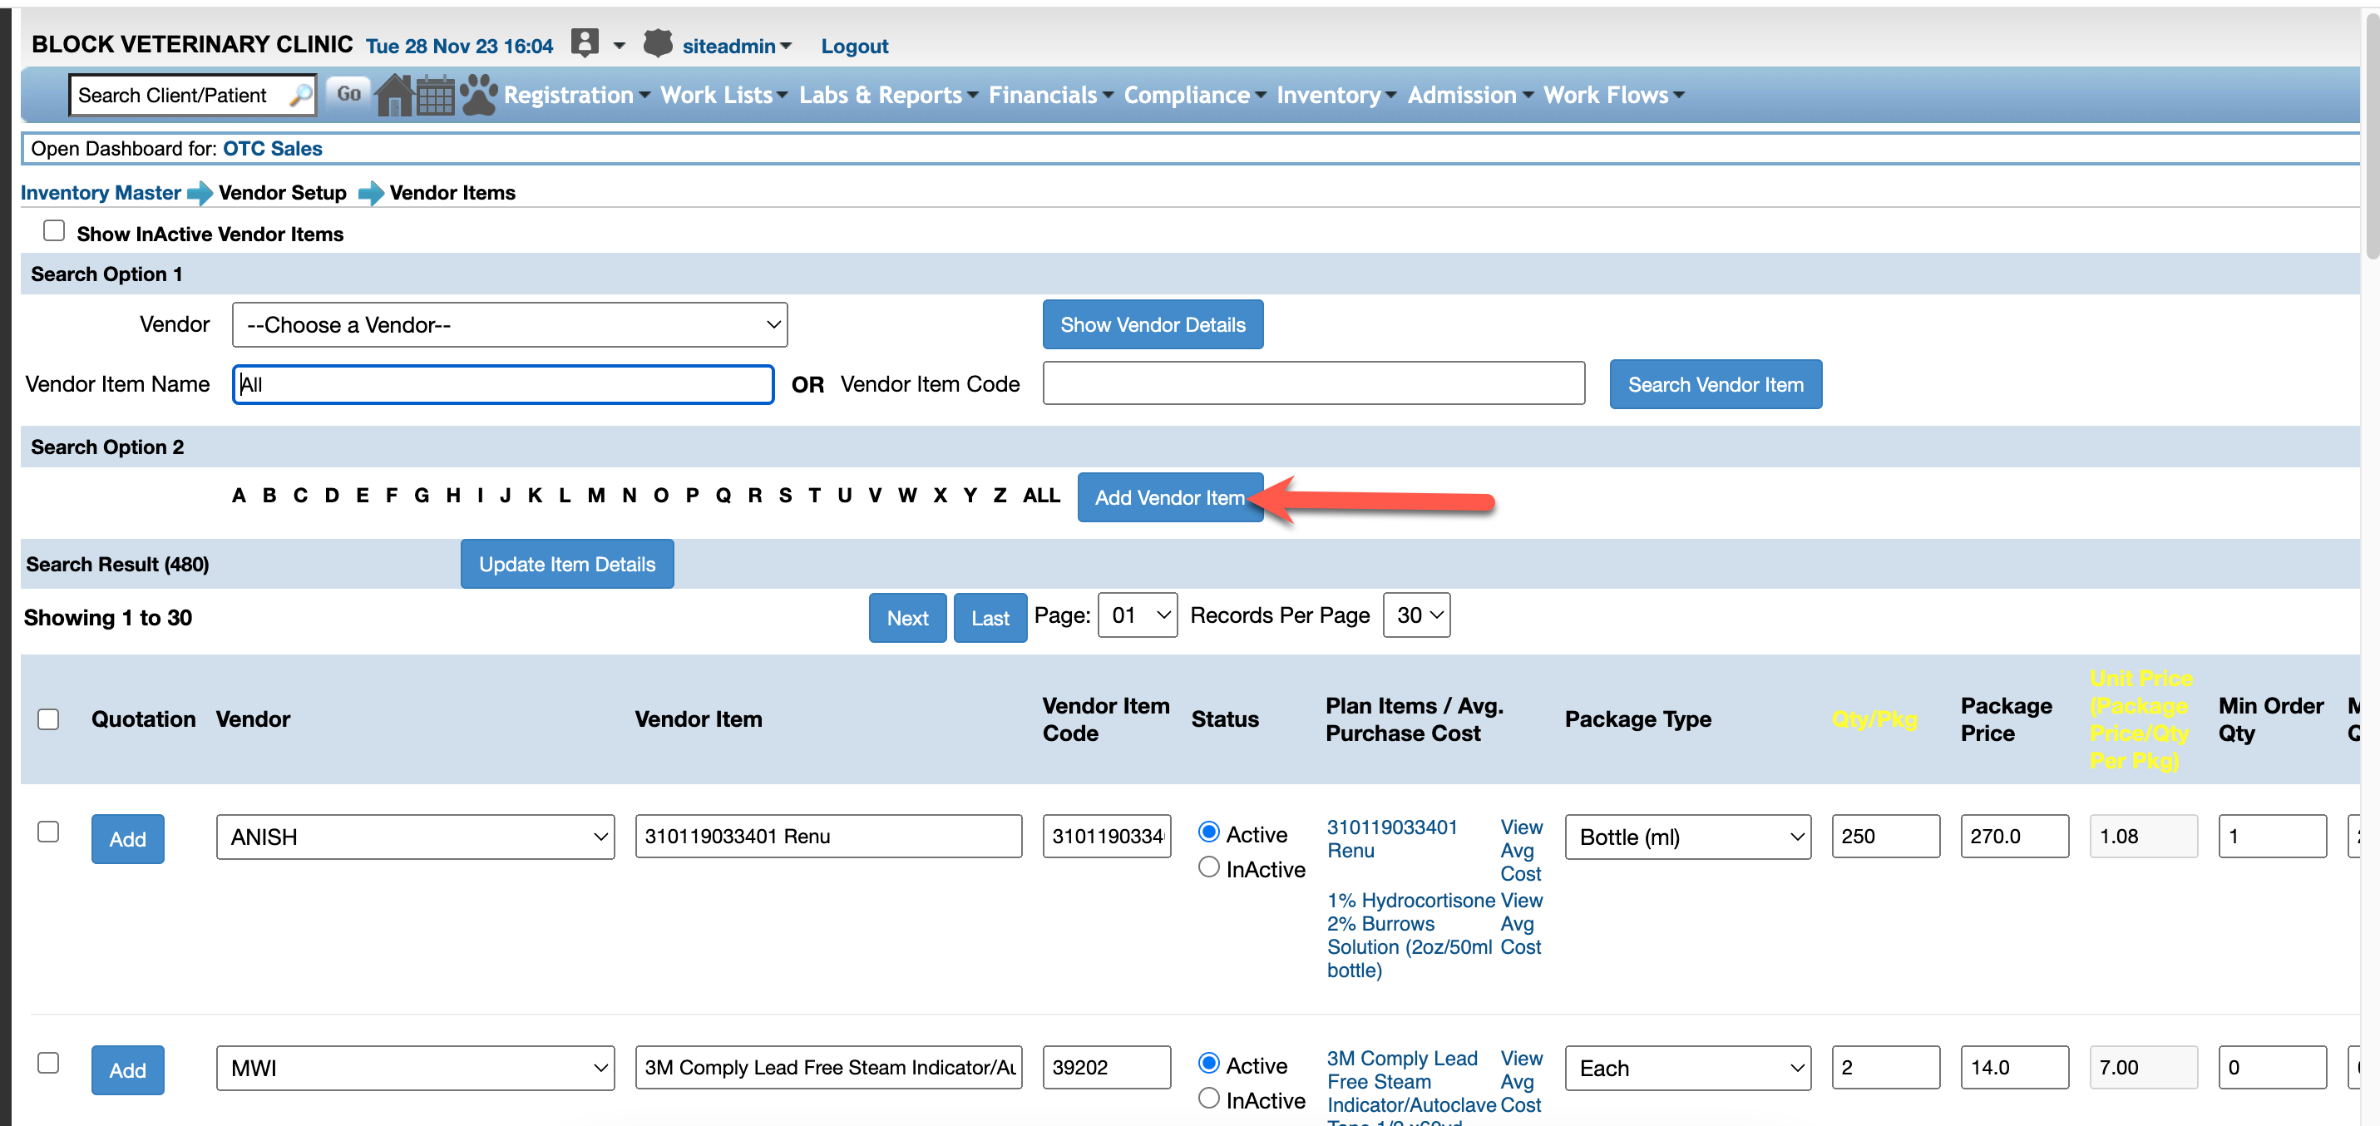Open the OTC Sales dashboard link

pos(273,149)
